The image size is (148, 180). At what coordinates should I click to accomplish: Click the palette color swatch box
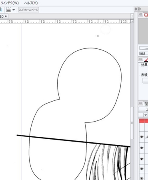point(141,115)
